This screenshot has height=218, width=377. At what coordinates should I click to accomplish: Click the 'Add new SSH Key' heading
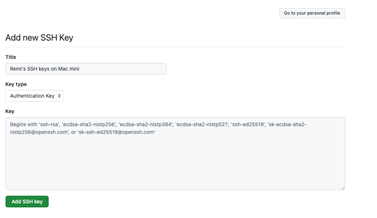click(39, 38)
